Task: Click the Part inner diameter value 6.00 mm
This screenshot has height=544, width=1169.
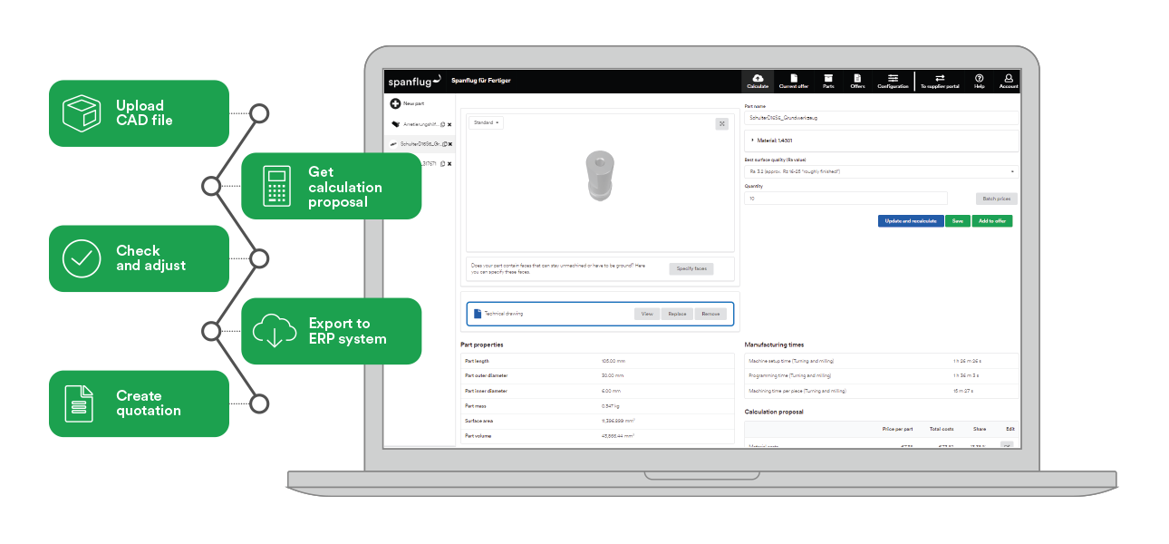Action: point(612,391)
